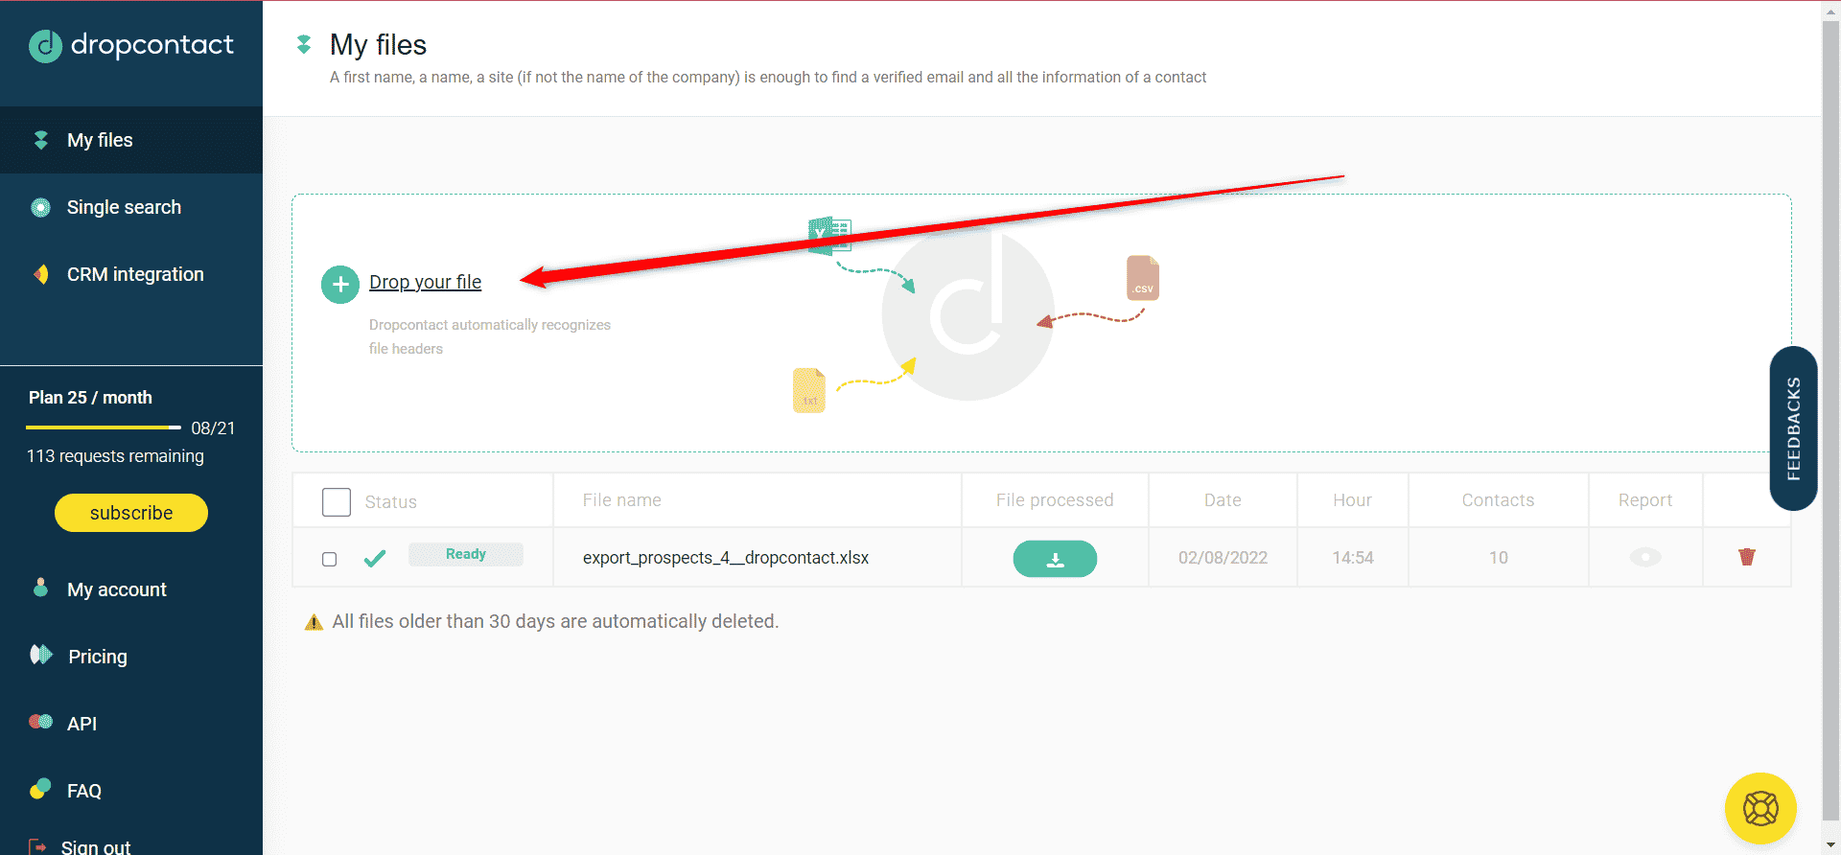Click the green checkmark status icon
Image resolution: width=1841 pixels, height=855 pixels.
[375, 558]
